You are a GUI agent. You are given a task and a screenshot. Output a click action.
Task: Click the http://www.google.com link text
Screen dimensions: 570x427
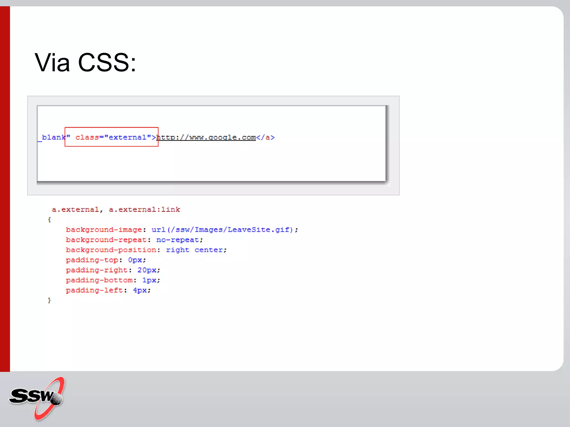[206, 137]
